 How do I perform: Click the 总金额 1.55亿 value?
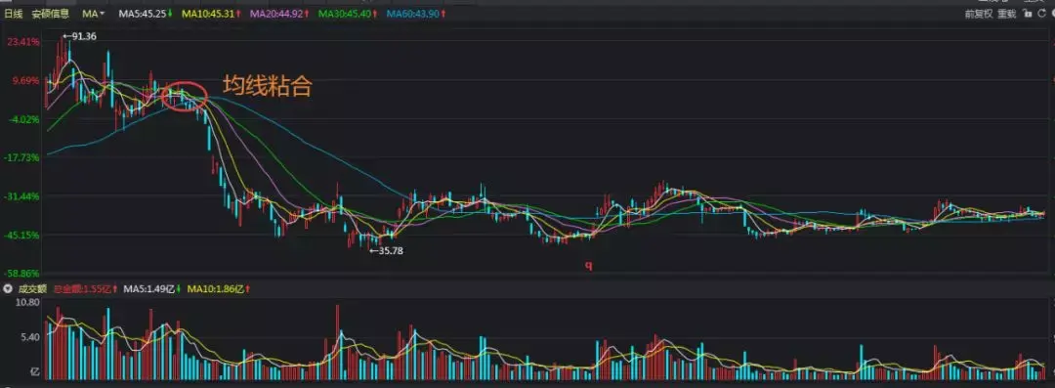coord(86,289)
